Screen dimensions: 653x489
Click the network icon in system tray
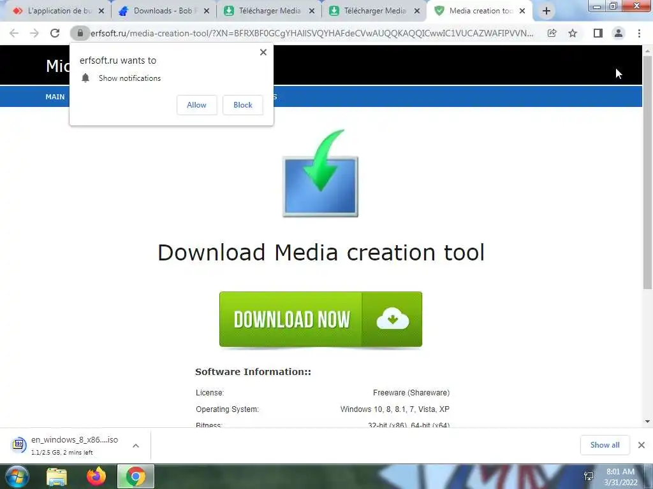[589, 476]
